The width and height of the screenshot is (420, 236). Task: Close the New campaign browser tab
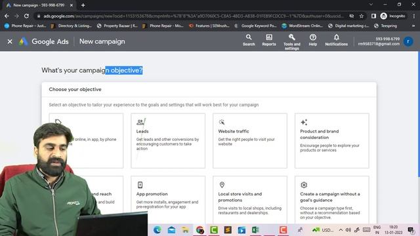point(72,5)
